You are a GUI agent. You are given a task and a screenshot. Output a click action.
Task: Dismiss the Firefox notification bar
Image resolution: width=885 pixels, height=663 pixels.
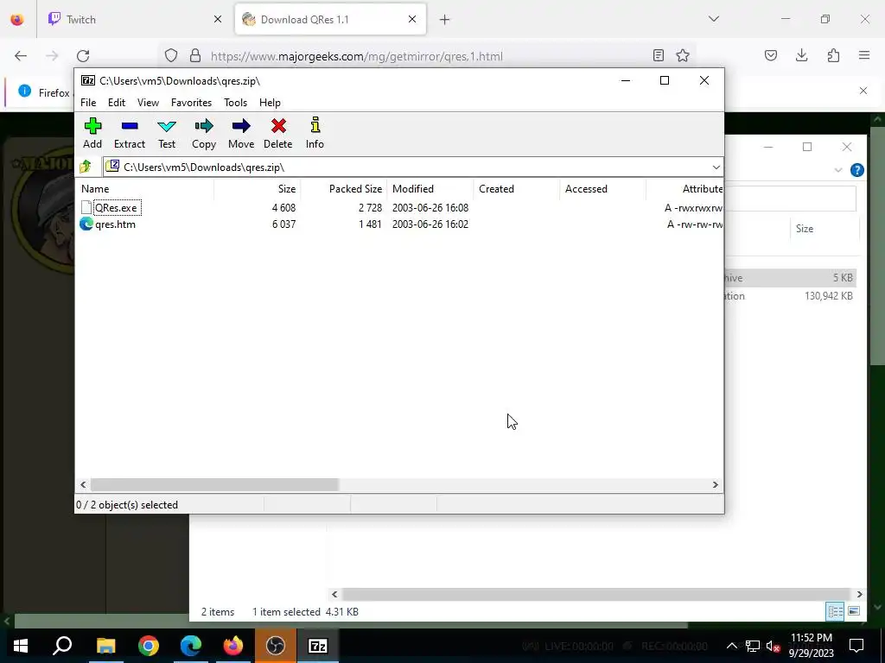click(x=863, y=91)
